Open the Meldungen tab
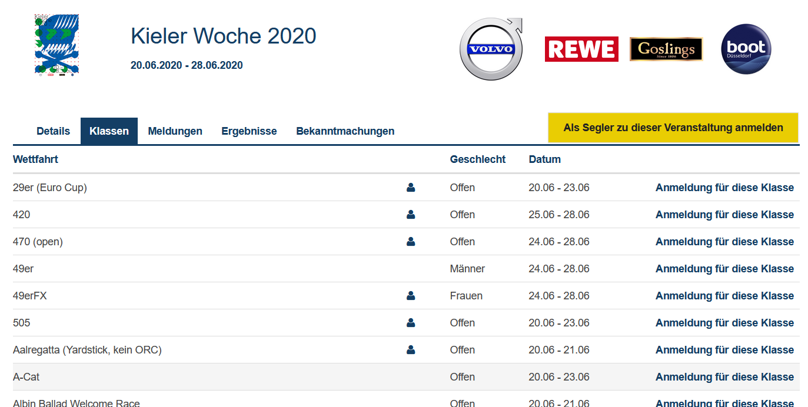The width and height of the screenshot is (808, 407). click(175, 131)
